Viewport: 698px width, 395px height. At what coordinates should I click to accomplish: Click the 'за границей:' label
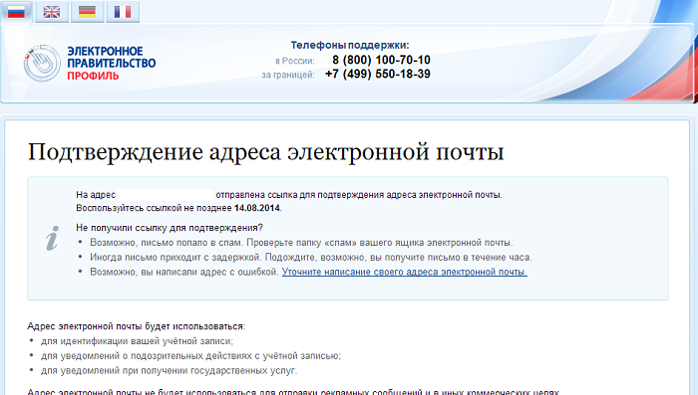tap(287, 75)
